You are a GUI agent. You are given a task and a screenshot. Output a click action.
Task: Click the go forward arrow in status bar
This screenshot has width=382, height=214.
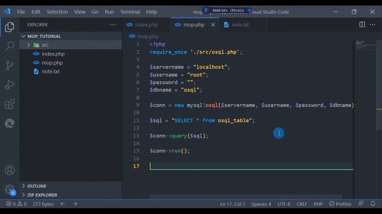[x=75, y=204]
